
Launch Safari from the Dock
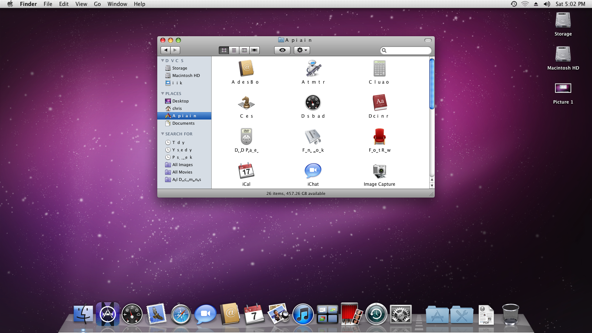pos(181,314)
